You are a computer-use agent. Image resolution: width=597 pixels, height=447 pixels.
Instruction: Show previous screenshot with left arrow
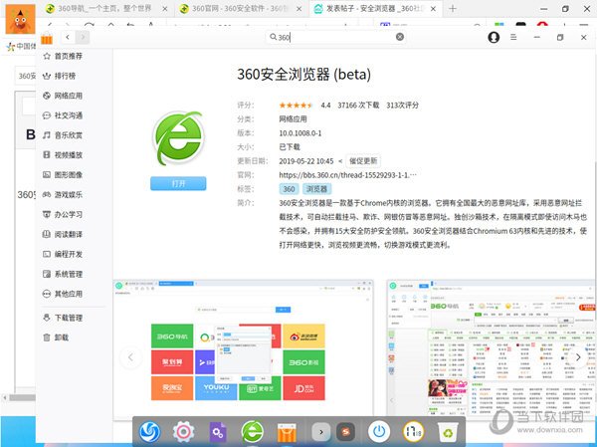coord(128,355)
